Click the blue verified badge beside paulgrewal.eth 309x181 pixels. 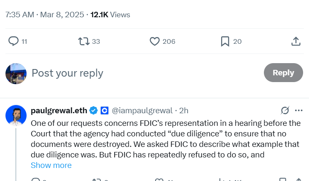pyautogui.click(x=94, y=111)
